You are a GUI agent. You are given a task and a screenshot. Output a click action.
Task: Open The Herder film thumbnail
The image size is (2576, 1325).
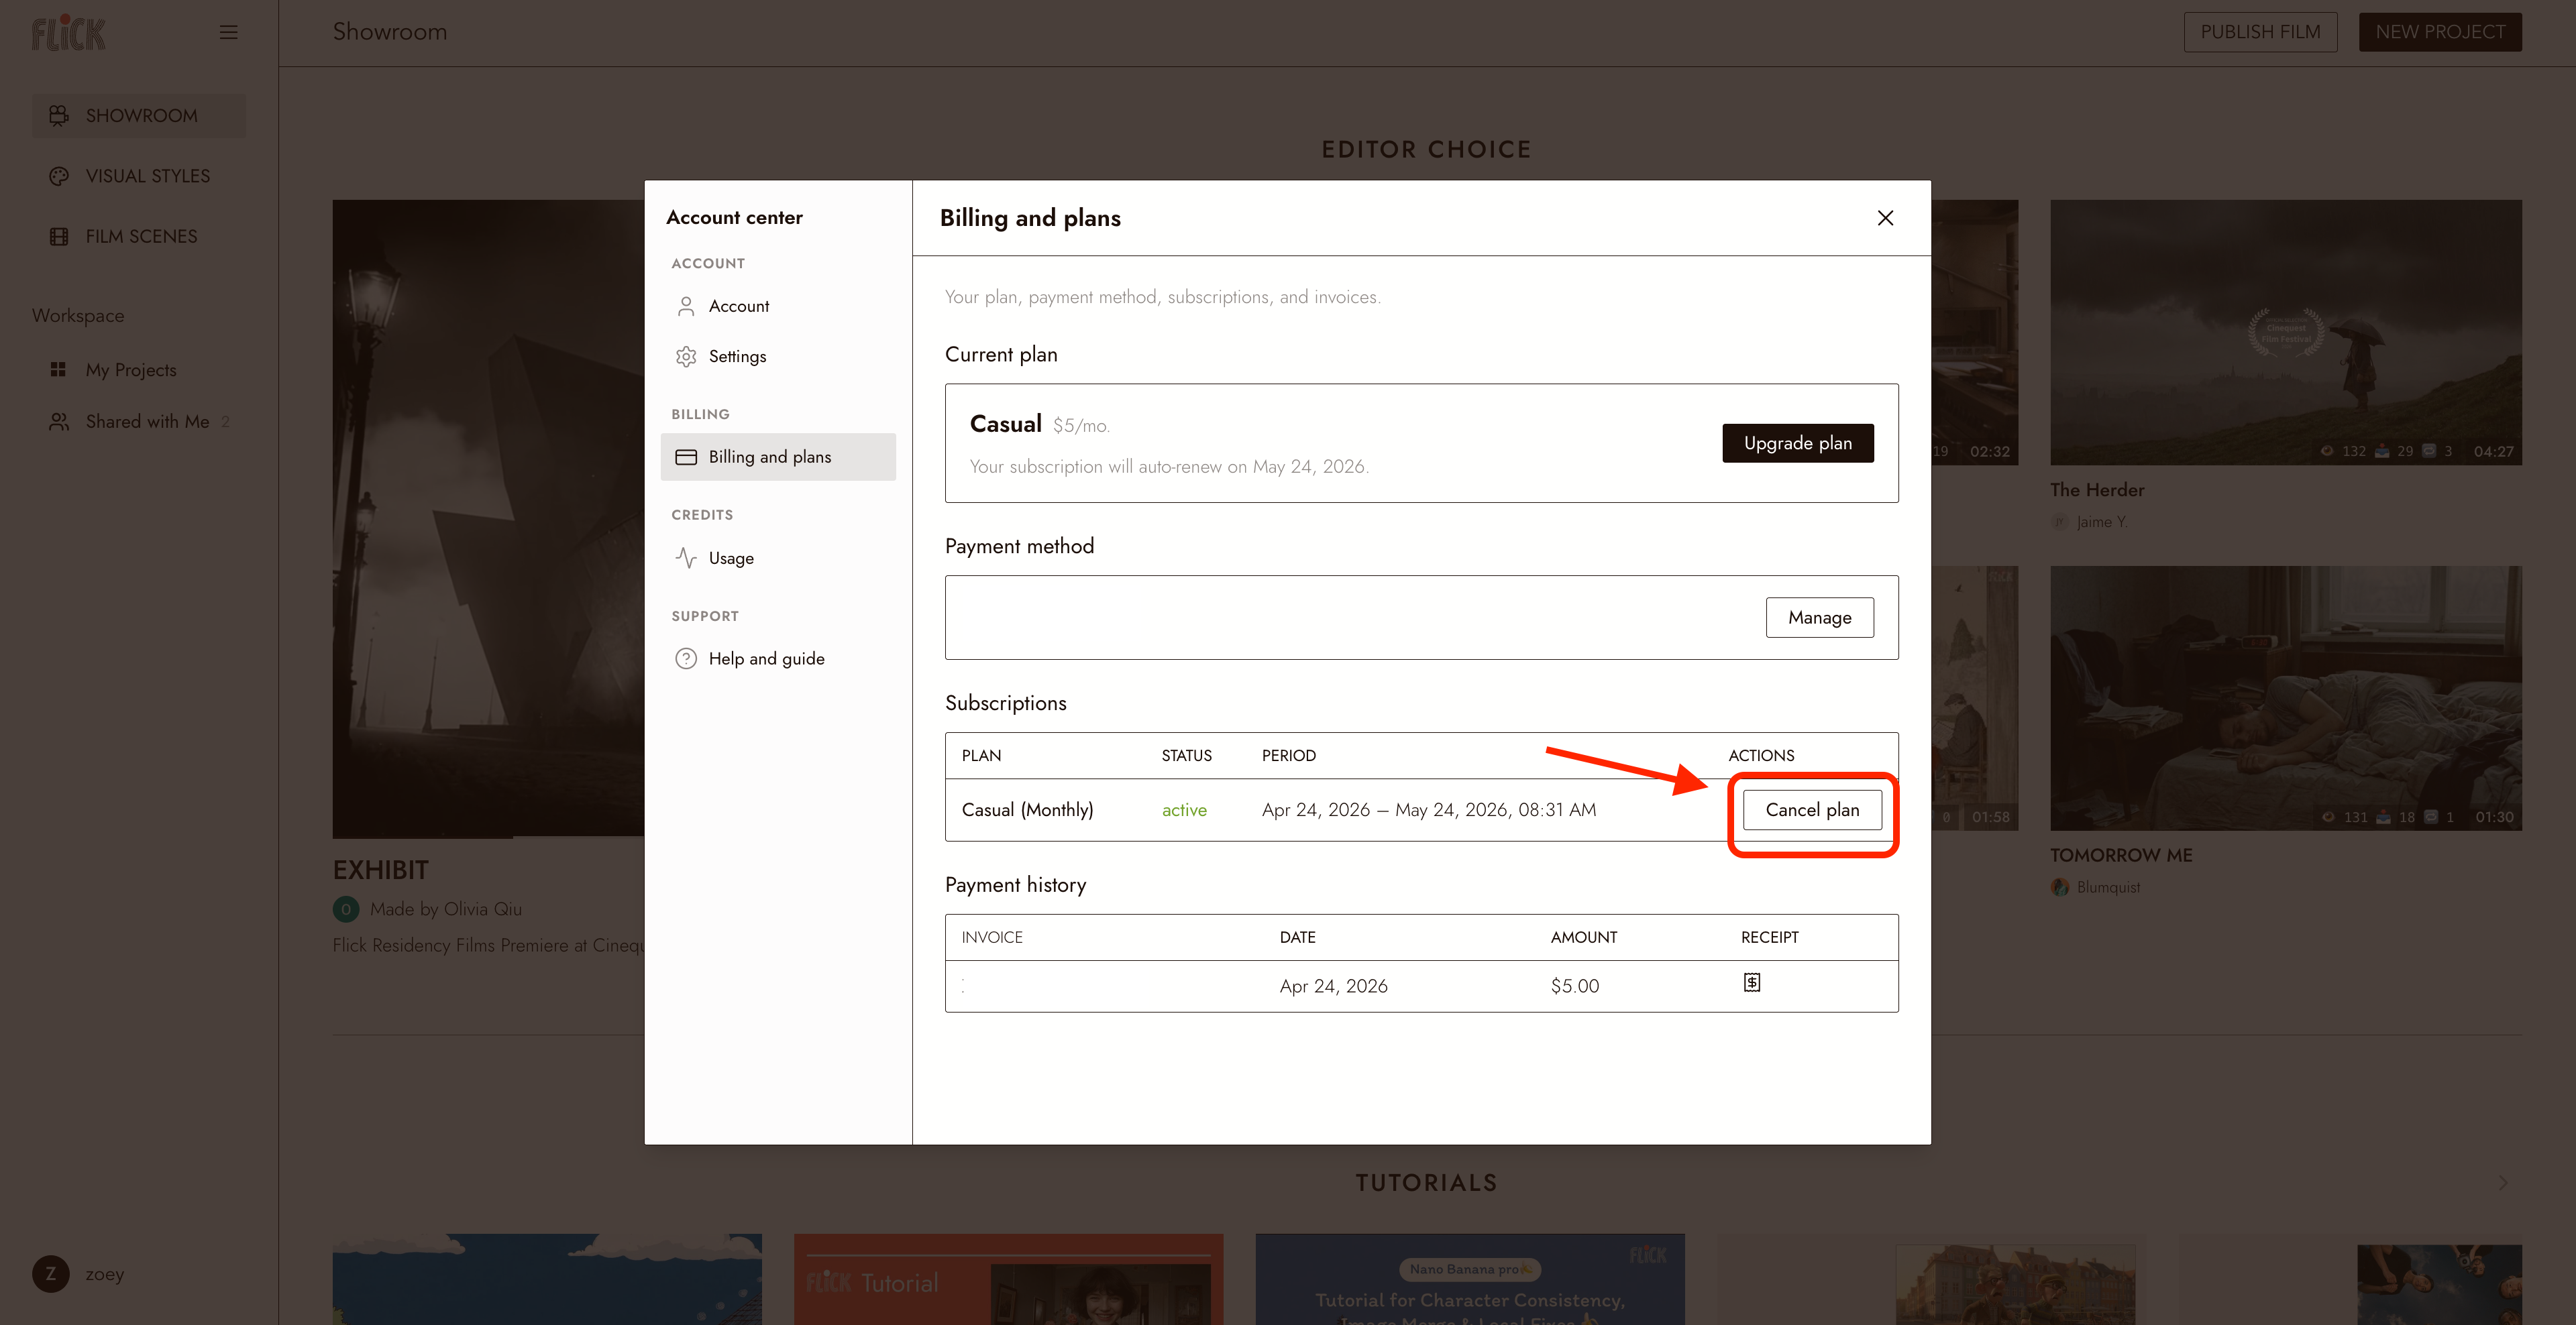click(2286, 332)
